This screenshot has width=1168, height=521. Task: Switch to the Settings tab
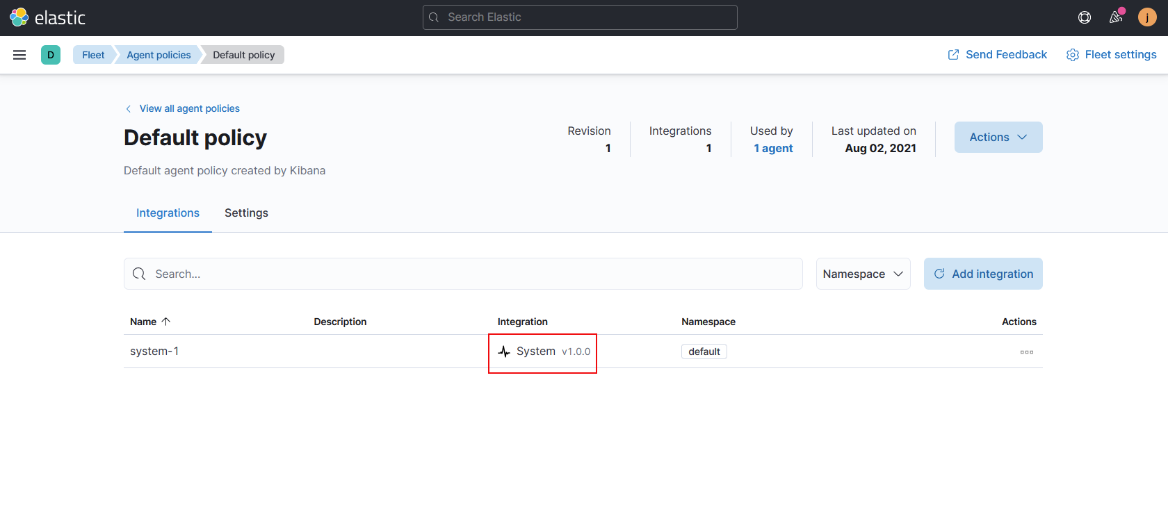(x=246, y=213)
